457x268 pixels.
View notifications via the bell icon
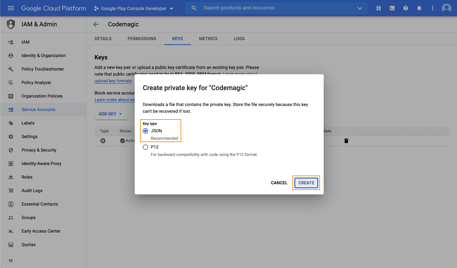[419, 8]
